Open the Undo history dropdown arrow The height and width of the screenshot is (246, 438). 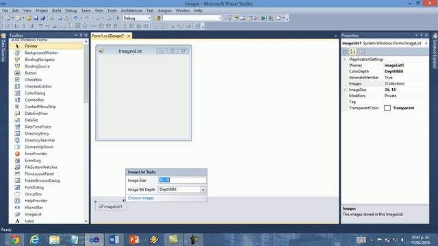81,18
